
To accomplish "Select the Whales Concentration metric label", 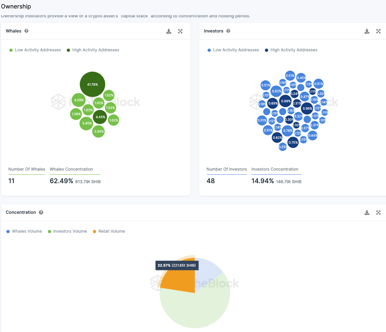I will 71,169.
